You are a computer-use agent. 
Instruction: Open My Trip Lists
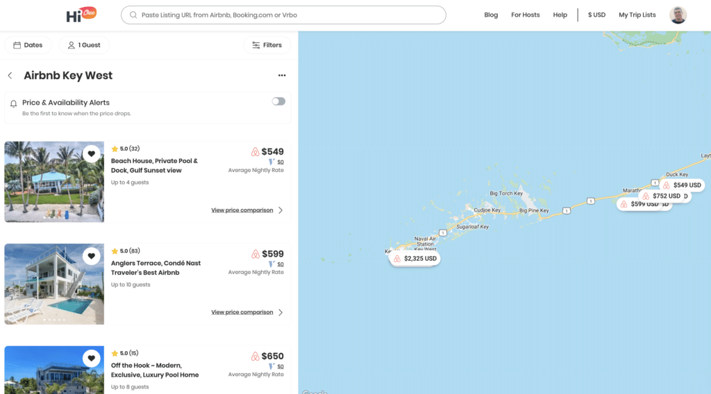(x=637, y=15)
